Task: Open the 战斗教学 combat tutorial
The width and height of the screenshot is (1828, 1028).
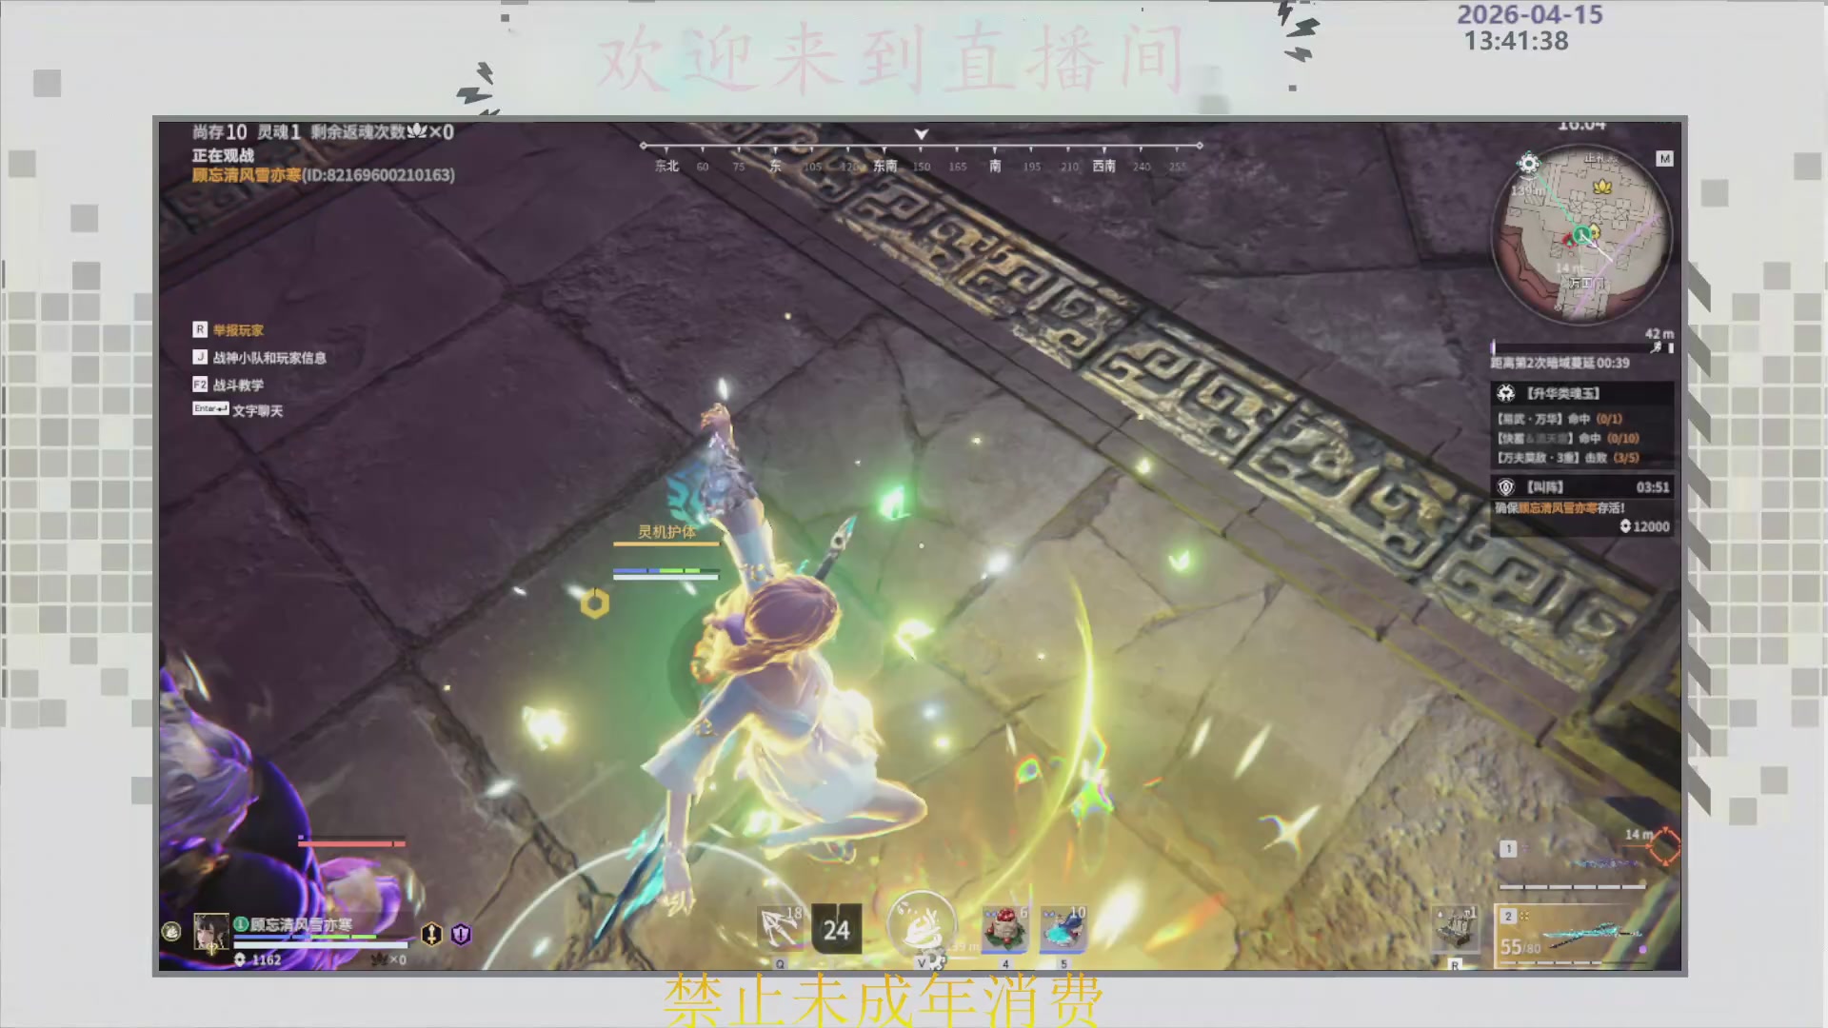Action: (237, 385)
